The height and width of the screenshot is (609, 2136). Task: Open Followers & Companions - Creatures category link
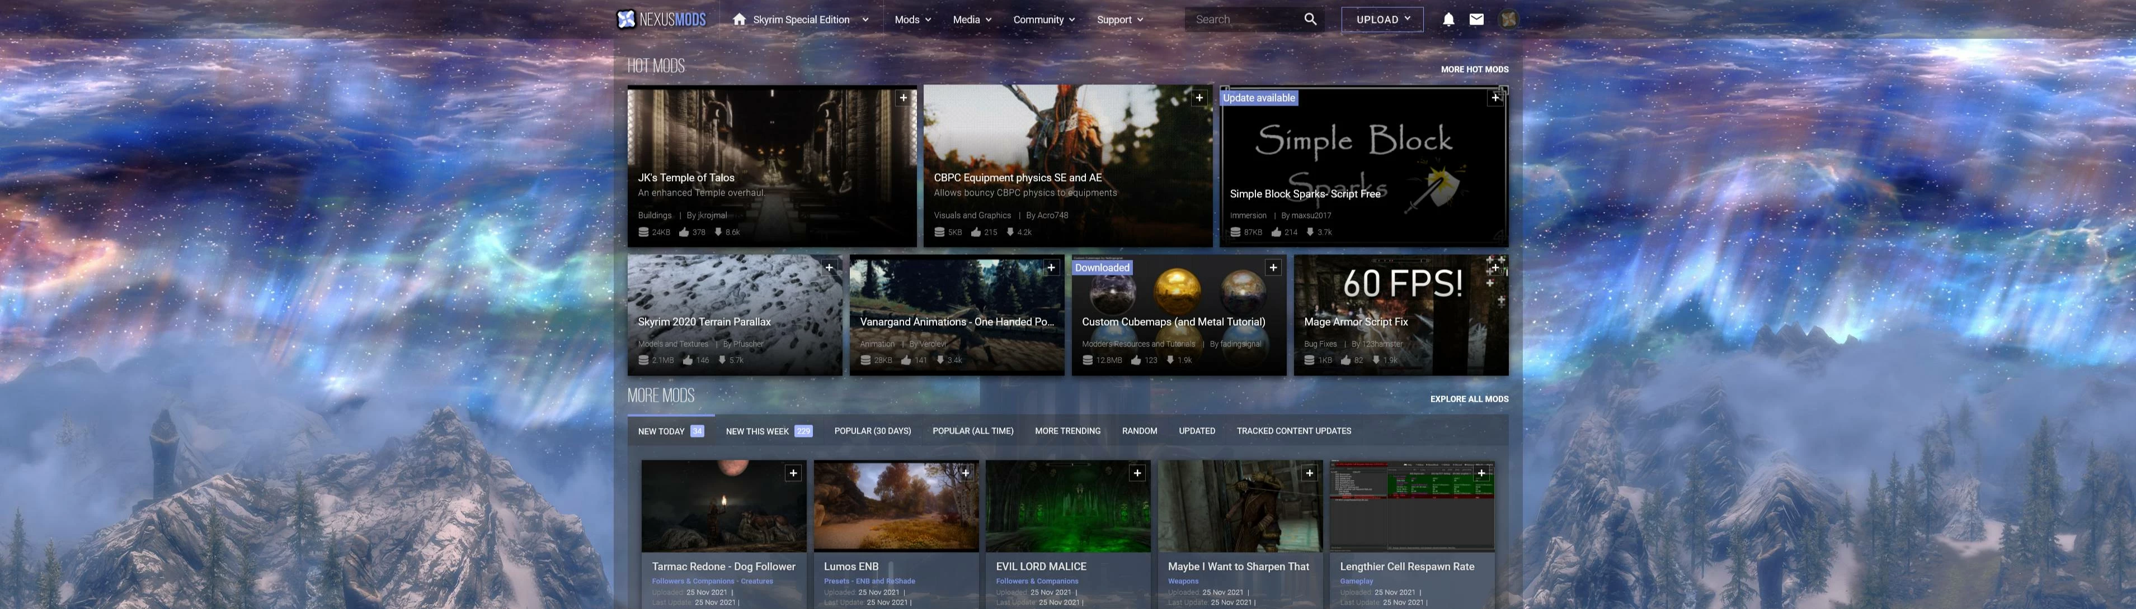click(712, 581)
